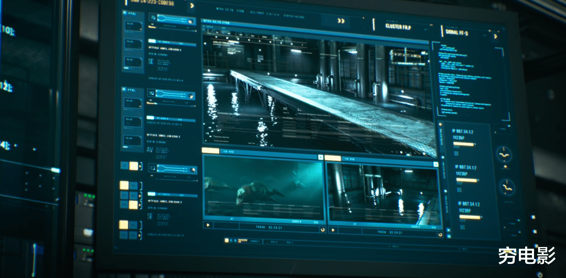Click the yellow tab above the lower-right hall feed
The height and width of the screenshot is (278, 566).
(x=333, y=158)
